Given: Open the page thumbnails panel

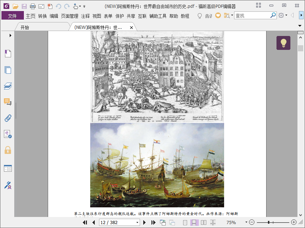Looking at the screenshot, I should (8, 70).
